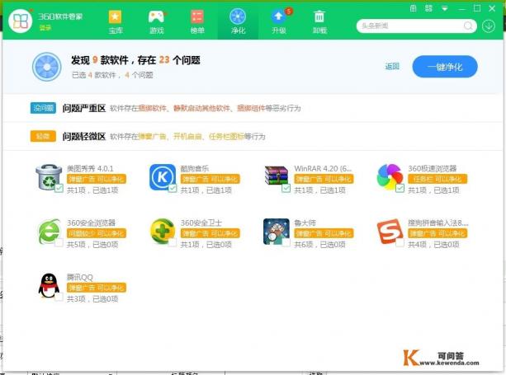Open the title bar dropdown menu arrow
This screenshot has width=506, height=375.
[445, 9]
